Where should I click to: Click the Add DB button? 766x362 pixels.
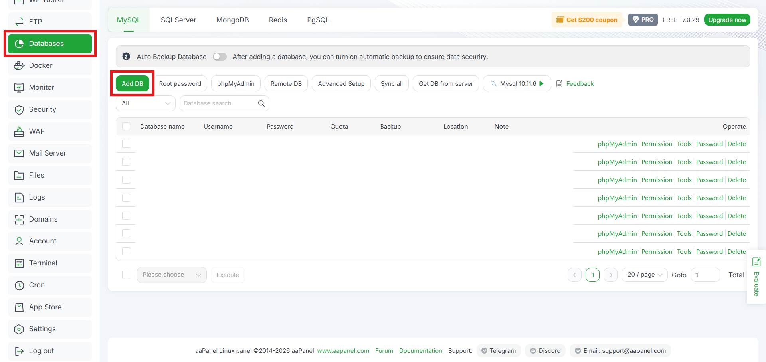coord(133,84)
